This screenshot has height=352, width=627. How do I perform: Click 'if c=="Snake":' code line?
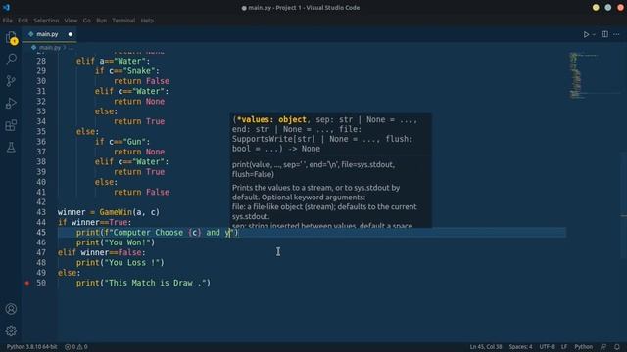tap(127, 71)
